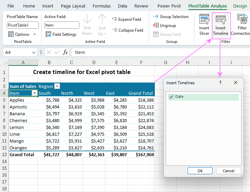Click the formula bar enter checkmark
Image resolution: width=250 pixels, height=192 pixels.
tap(57, 52)
